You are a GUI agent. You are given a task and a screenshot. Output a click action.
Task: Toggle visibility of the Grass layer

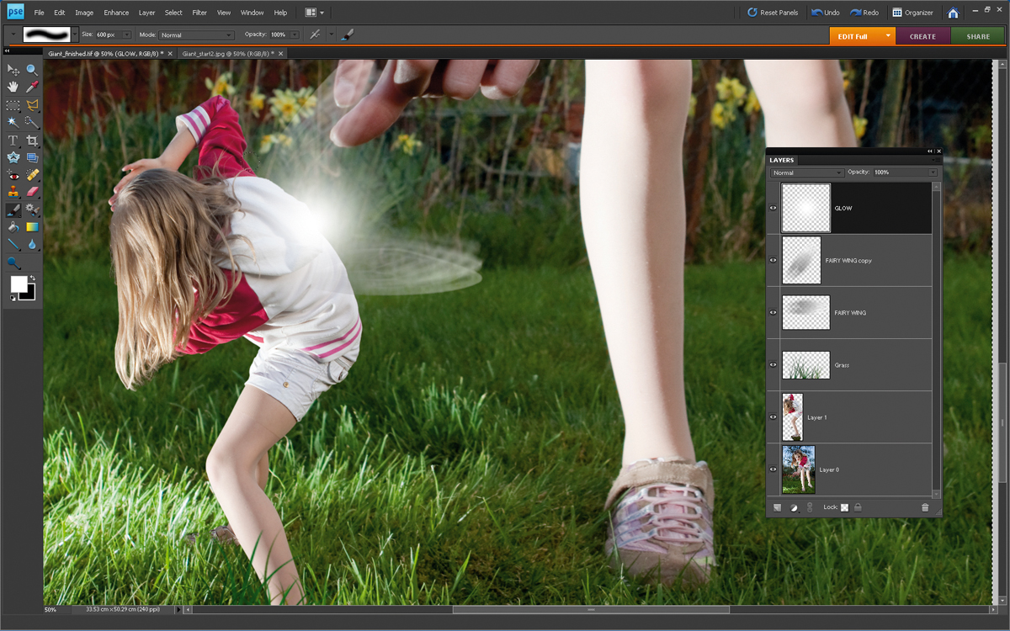773,365
